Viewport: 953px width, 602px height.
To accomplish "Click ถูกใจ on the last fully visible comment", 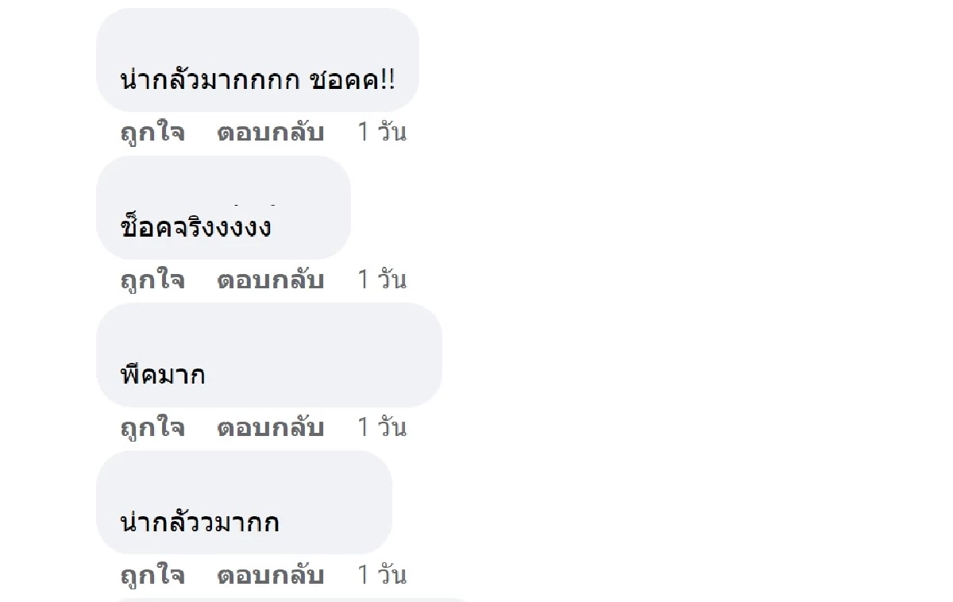I will coord(152,575).
